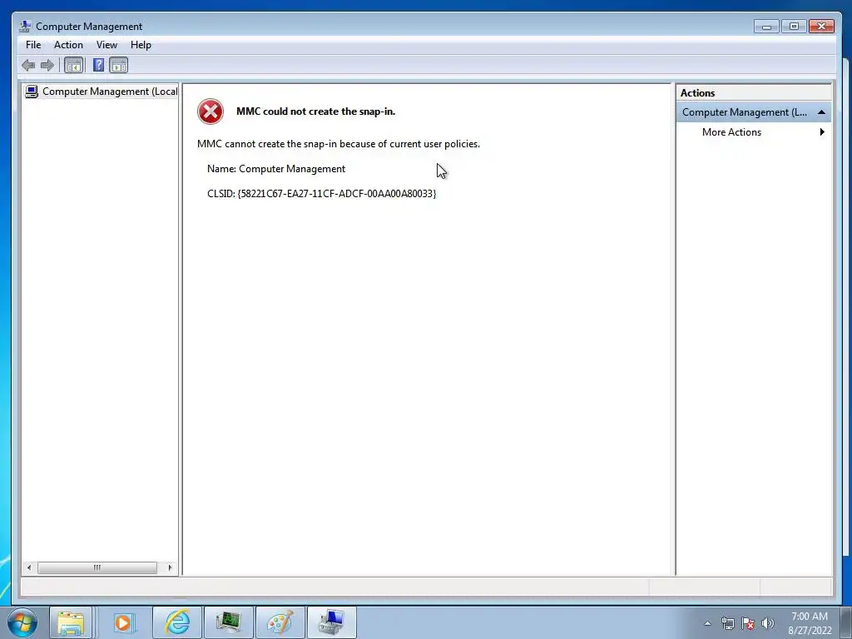Open the system monitor taskbar icon
Viewport: 852px width, 639px height.
pyautogui.click(x=229, y=622)
